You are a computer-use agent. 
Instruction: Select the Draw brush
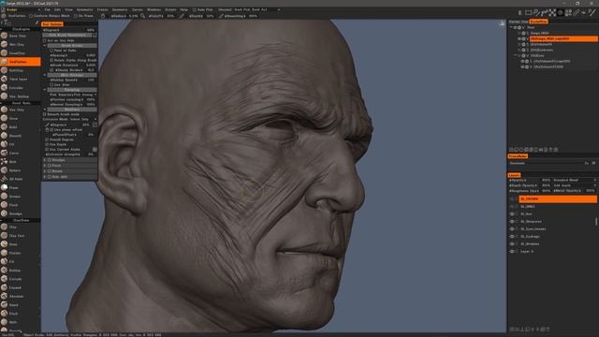coord(13,244)
